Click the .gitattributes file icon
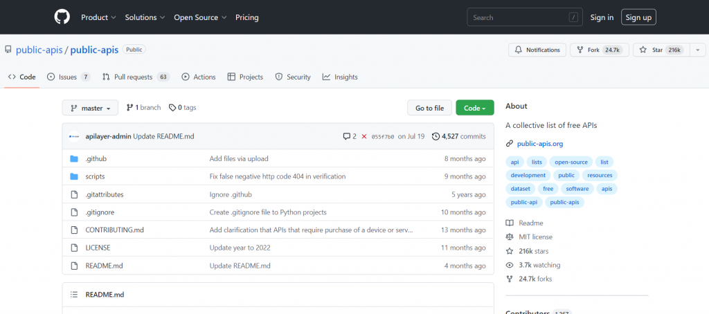Viewport: 709px width, 314px height. (x=74, y=194)
